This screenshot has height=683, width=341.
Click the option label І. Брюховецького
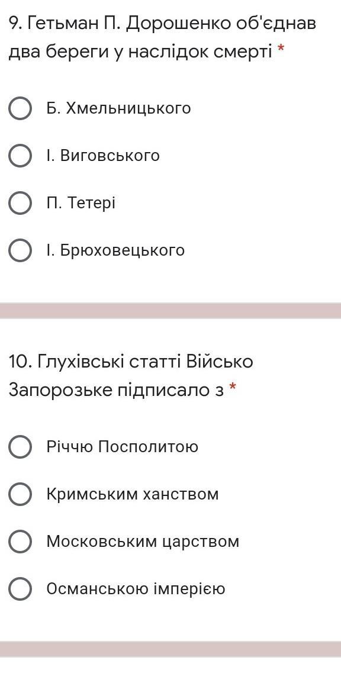point(116,250)
